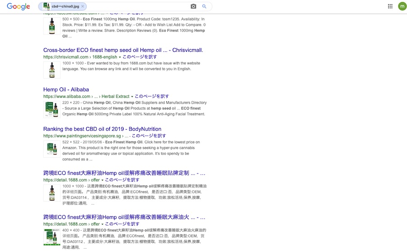Translate the paintingservicesingapore page via このページを訳す

click(149, 136)
